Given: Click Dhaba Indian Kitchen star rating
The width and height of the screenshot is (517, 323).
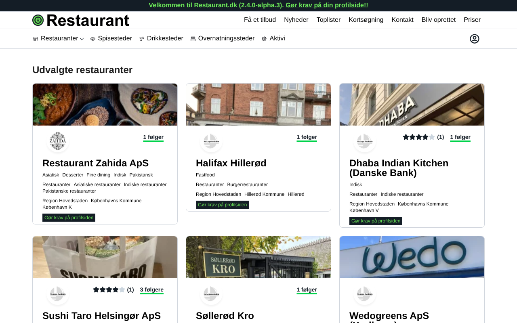Looking at the screenshot, I should (419, 137).
